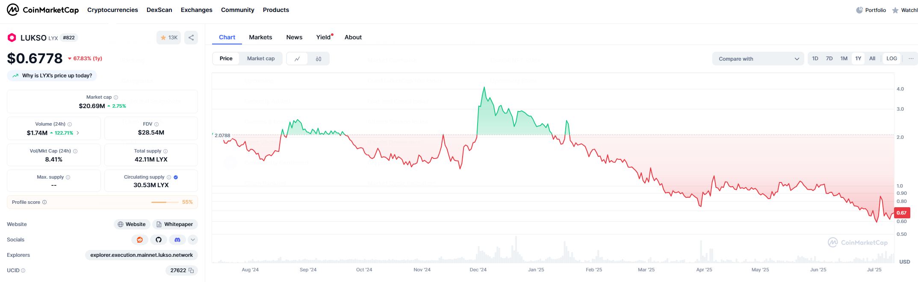Click the Profile score info icon
The width and height of the screenshot is (918, 282).
(x=44, y=202)
